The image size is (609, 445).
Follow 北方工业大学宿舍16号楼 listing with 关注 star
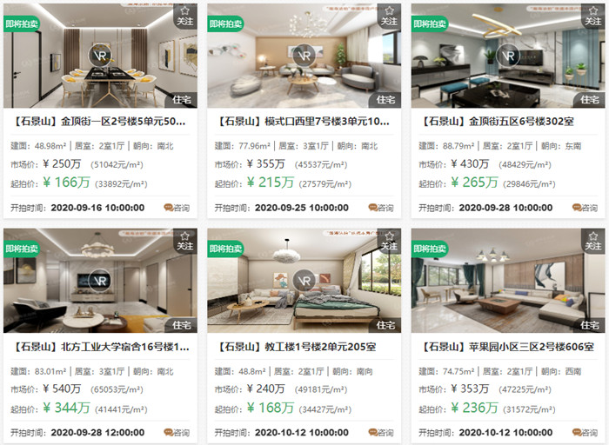[184, 242]
